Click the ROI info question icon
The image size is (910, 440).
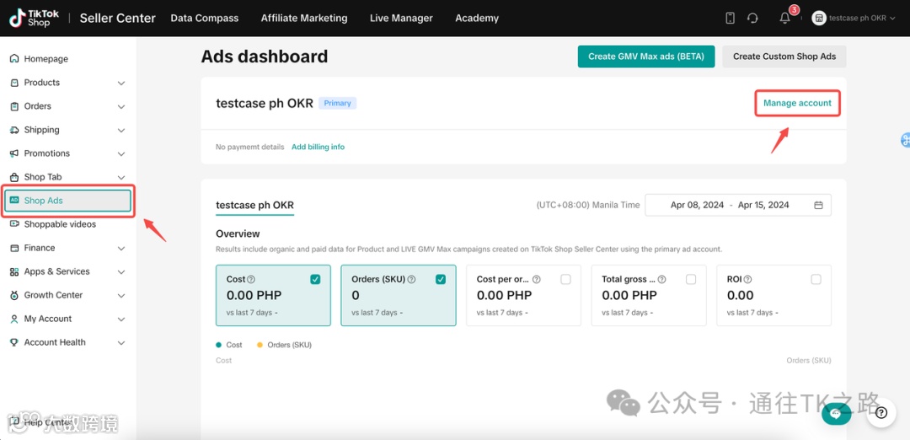click(x=747, y=279)
